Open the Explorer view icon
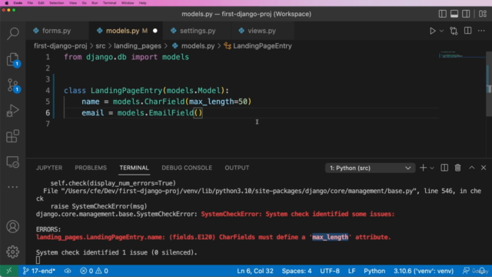Viewport: 492px width, 277px height. [13, 59]
